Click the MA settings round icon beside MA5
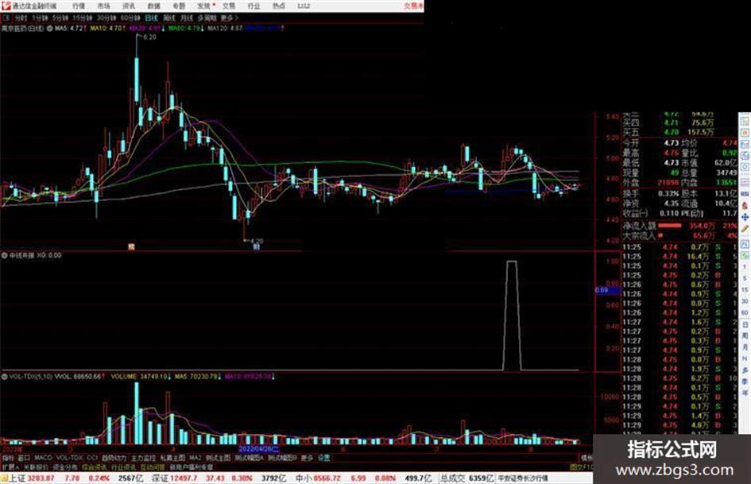Image resolution: width=751 pixels, height=484 pixels. point(50,29)
